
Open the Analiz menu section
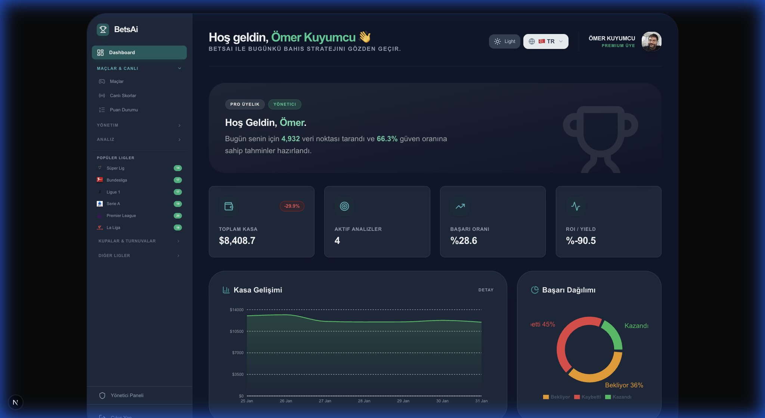click(x=139, y=139)
